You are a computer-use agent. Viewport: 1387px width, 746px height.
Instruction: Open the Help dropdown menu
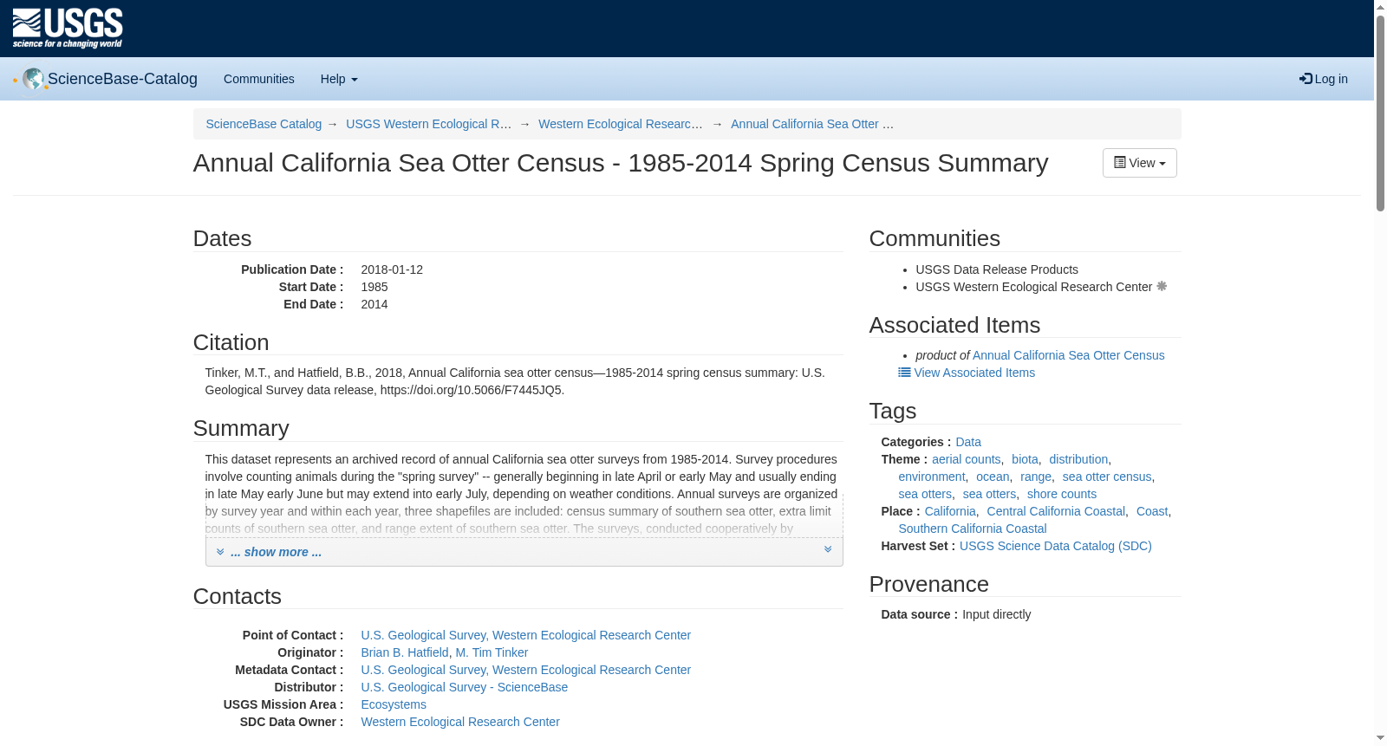339,79
